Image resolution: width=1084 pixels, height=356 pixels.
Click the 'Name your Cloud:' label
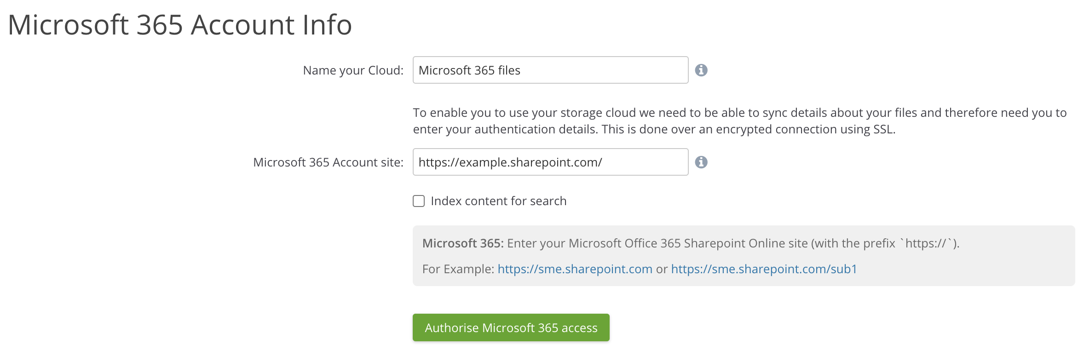tap(353, 70)
